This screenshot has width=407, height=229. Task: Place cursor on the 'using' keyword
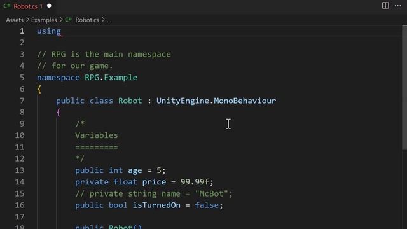(x=49, y=31)
